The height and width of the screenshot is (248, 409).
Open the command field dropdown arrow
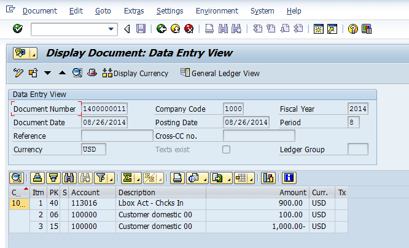coord(111,29)
